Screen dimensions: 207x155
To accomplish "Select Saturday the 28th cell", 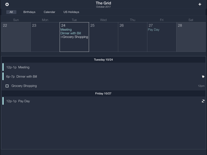I will click(191, 37).
